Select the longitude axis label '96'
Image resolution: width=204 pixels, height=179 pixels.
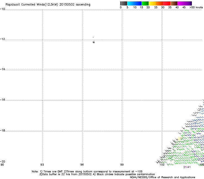click(x=82, y=165)
